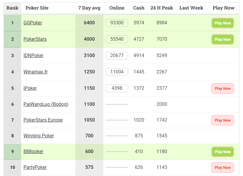Open the IDNPoker link
The image size is (243, 176).
coord(33,56)
